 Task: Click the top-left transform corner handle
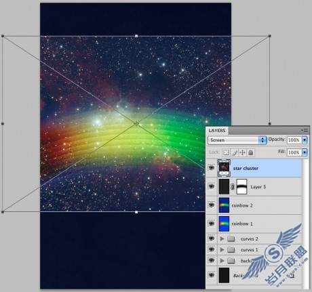[x=3, y=36]
